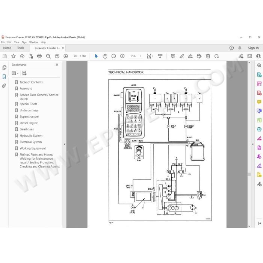The image size is (263, 263).
Task: Open the zoom percentage dropdown
Action: coord(141,56)
